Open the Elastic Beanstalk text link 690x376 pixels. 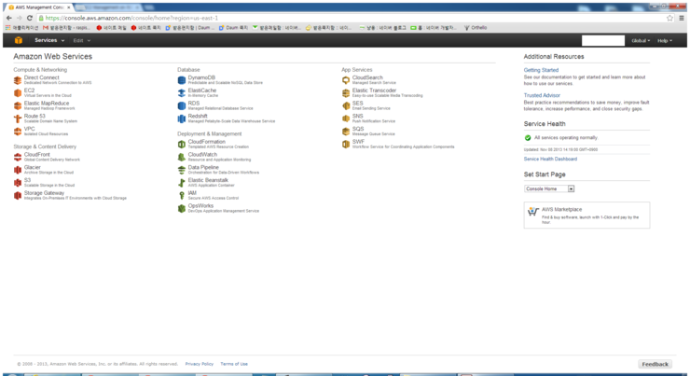pos(208,180)
